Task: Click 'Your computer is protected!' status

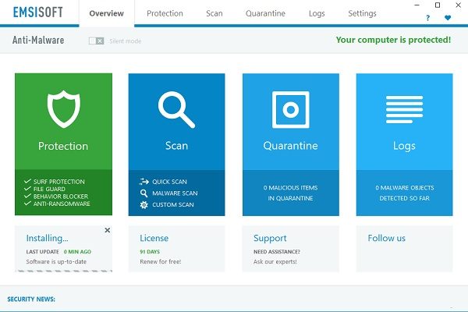Action: pos(393,40)
